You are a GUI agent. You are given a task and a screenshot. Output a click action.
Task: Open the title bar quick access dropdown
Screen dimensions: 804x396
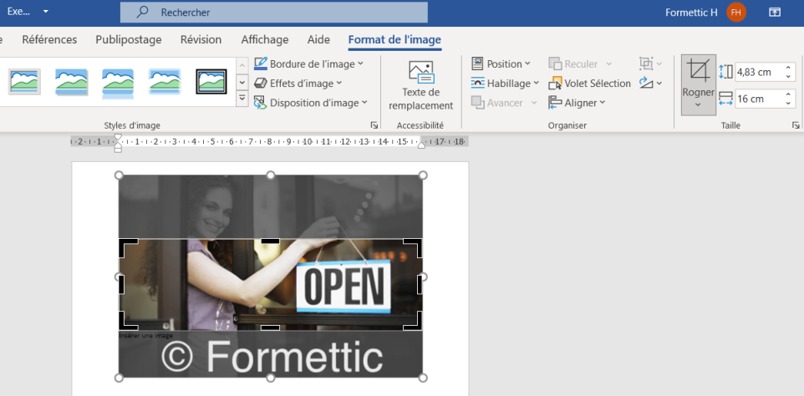tap(46, 11)
